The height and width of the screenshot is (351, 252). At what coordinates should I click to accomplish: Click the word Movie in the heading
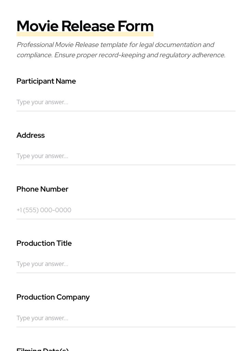[37, 26]
